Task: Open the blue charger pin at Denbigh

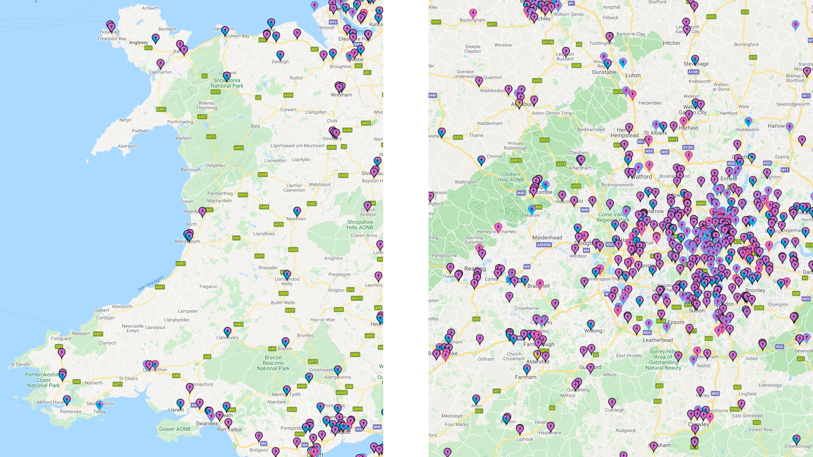Action: click(x=280, y=55)
